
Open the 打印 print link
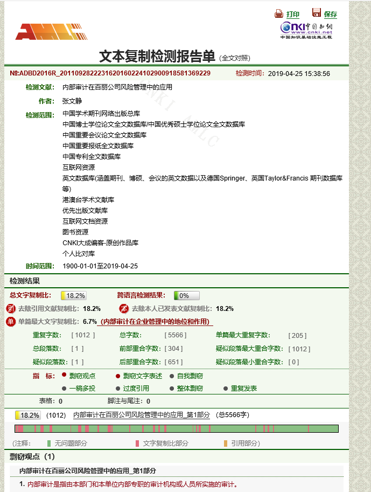pos(293,15)
